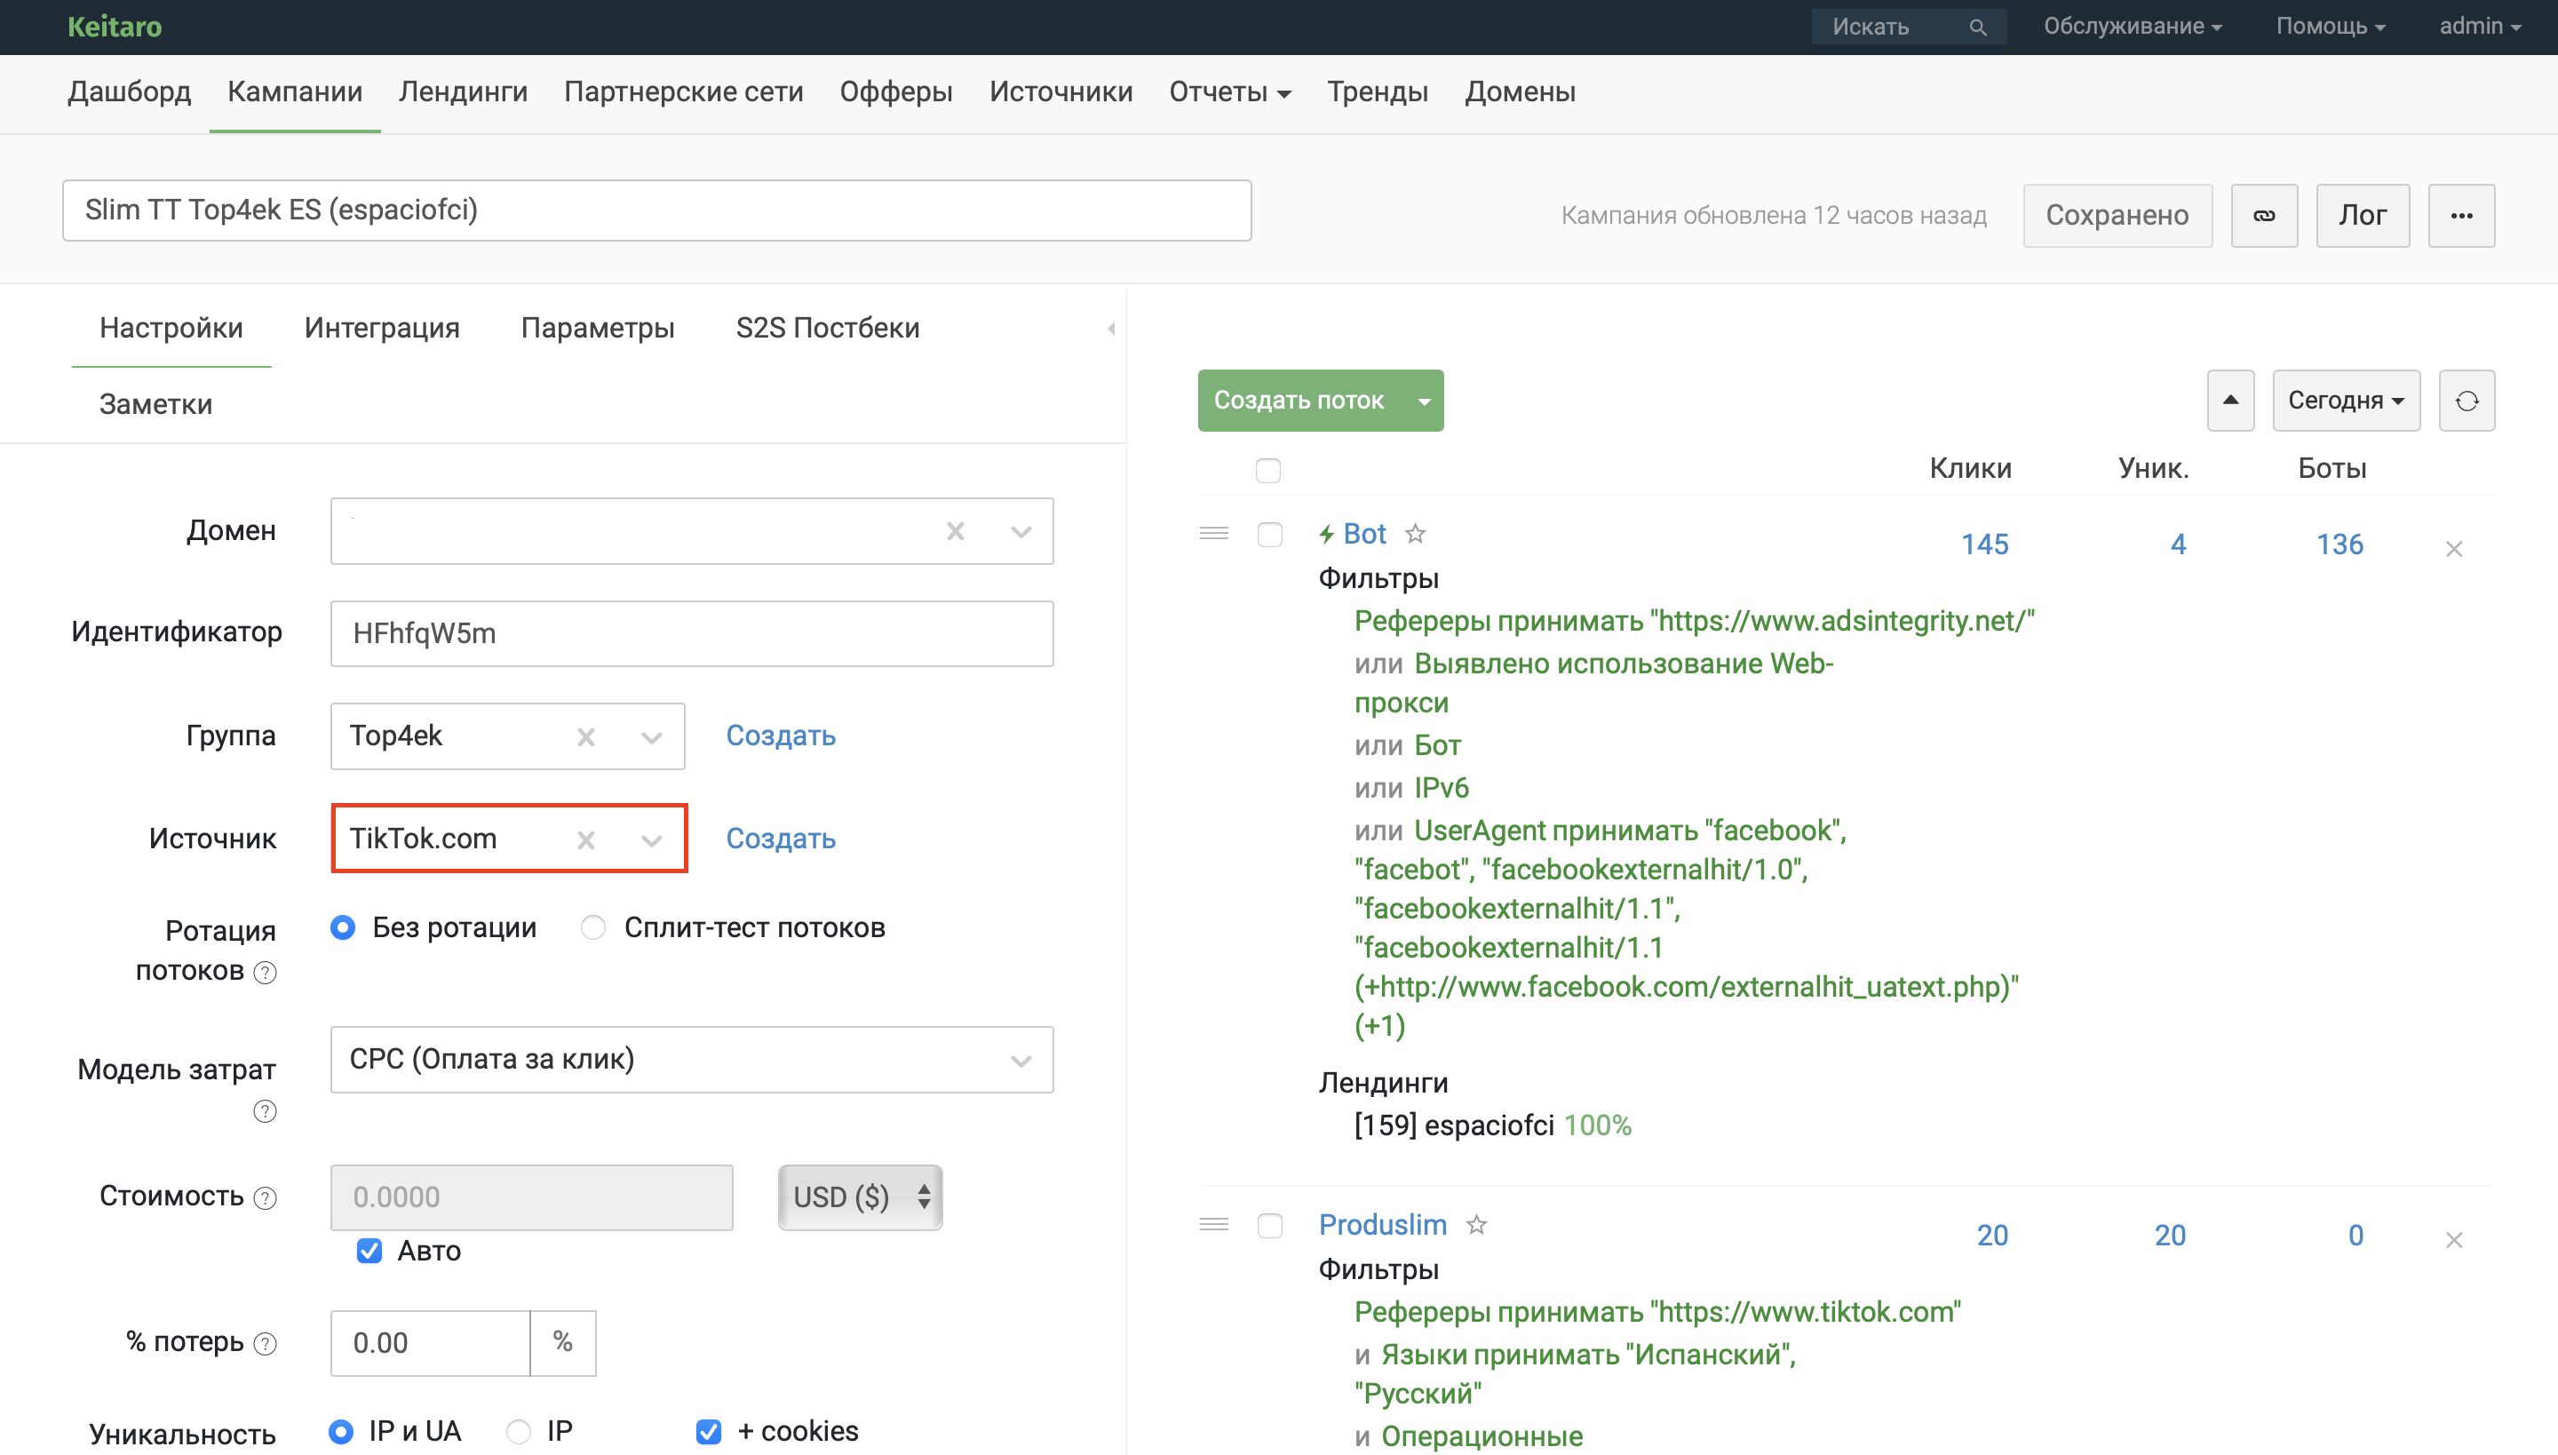Image resolution: width=2558 pixels, height=1455 pixels.
Task: Open help for Стоимость
Action: 265,1197
